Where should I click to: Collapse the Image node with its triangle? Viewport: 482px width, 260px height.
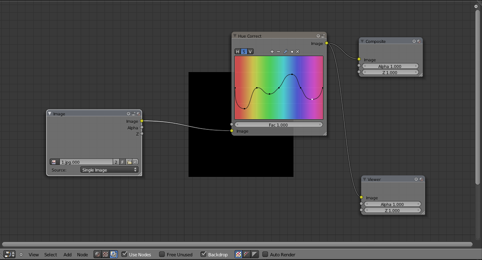[50, 113]
